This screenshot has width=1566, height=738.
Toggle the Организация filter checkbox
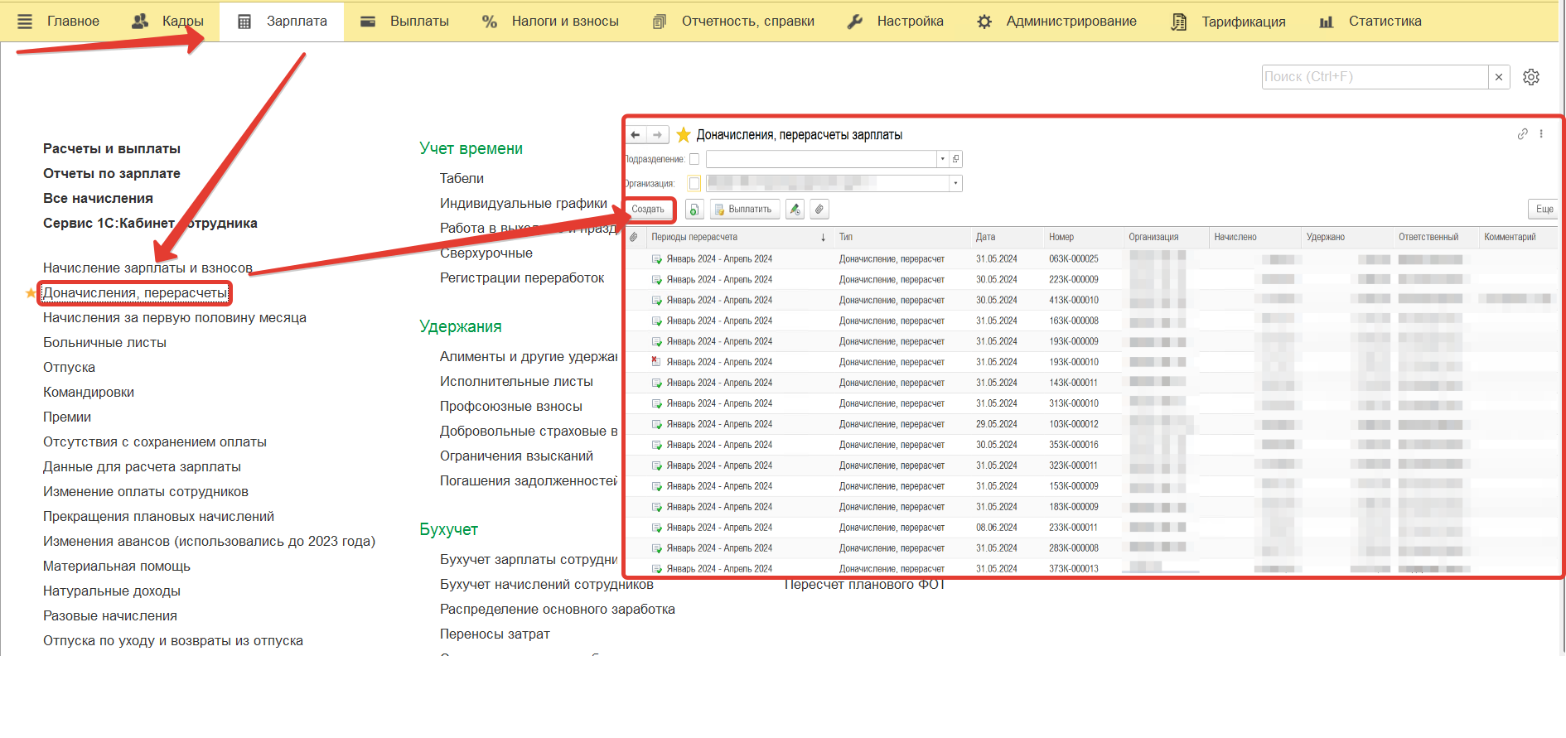pos(694,184)
